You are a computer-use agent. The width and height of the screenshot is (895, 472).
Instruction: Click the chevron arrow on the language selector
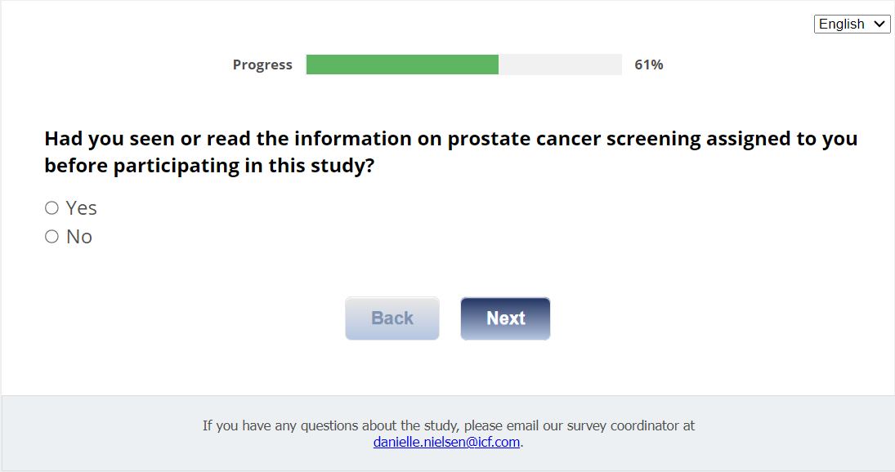click(880, 24)
